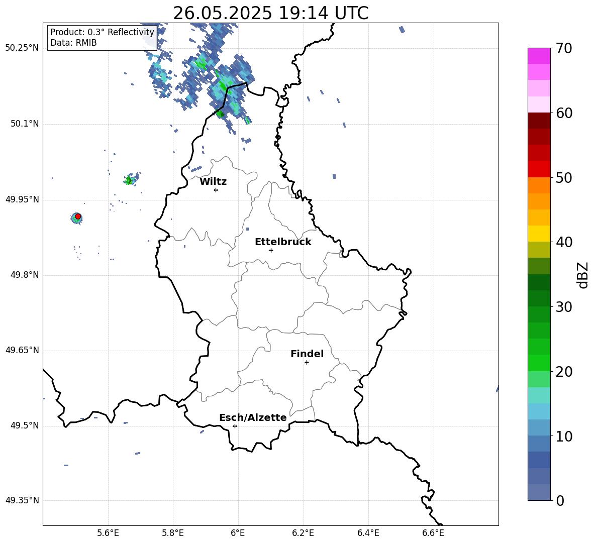
Task: Click the 70 tick on the colorbar
Action: click(x=564, y=48)
